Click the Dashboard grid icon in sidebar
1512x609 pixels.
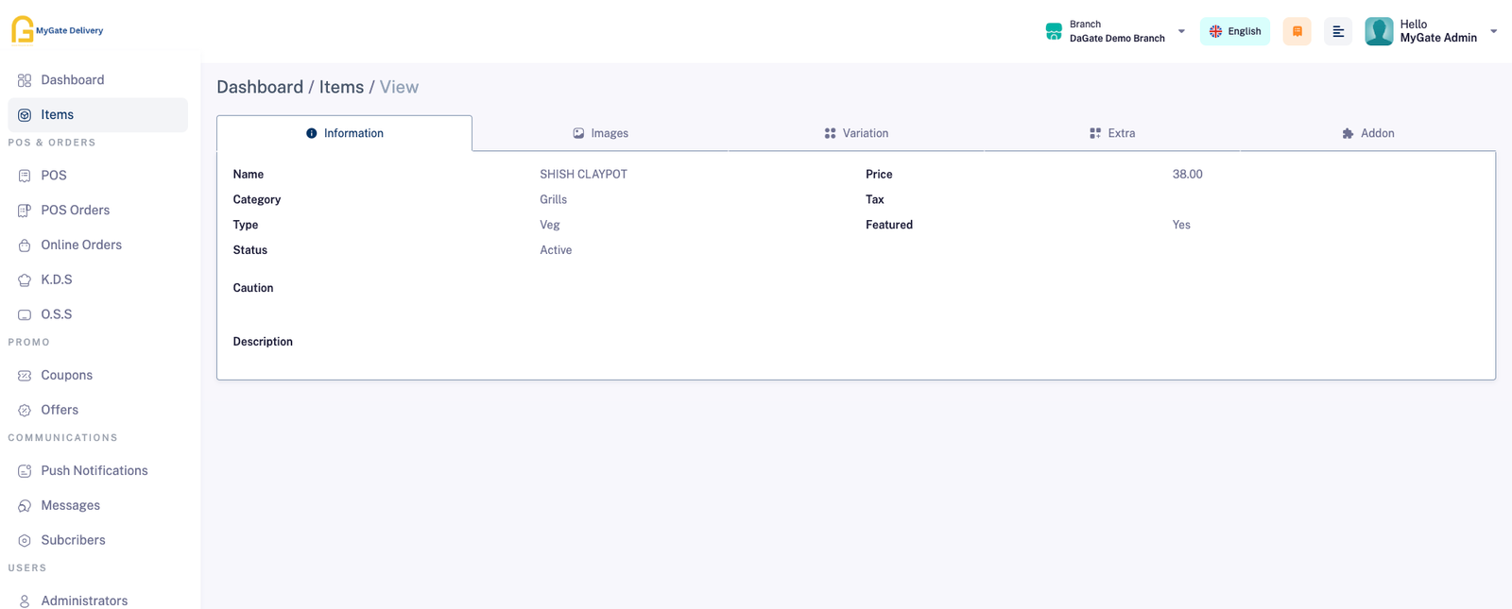25,80
